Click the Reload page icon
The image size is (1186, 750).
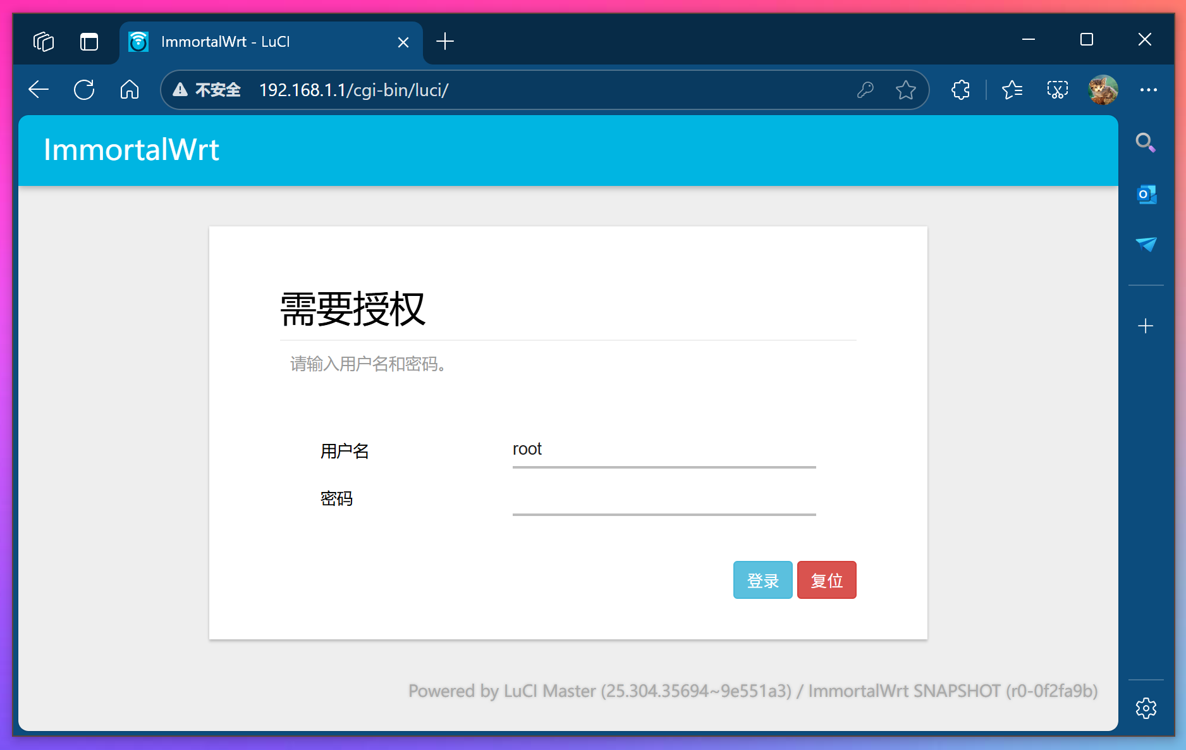[84, 90]
